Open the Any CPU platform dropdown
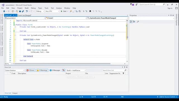 (x=52, y=11)
